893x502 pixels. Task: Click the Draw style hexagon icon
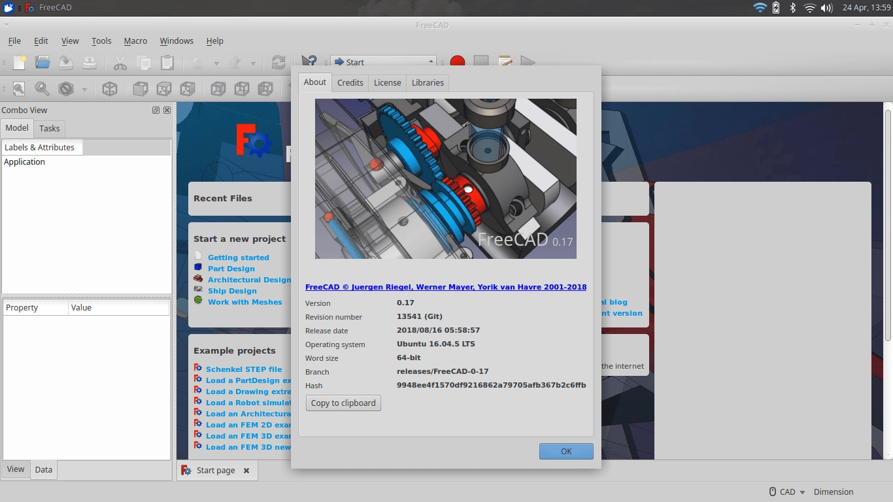tap(66, 89)
